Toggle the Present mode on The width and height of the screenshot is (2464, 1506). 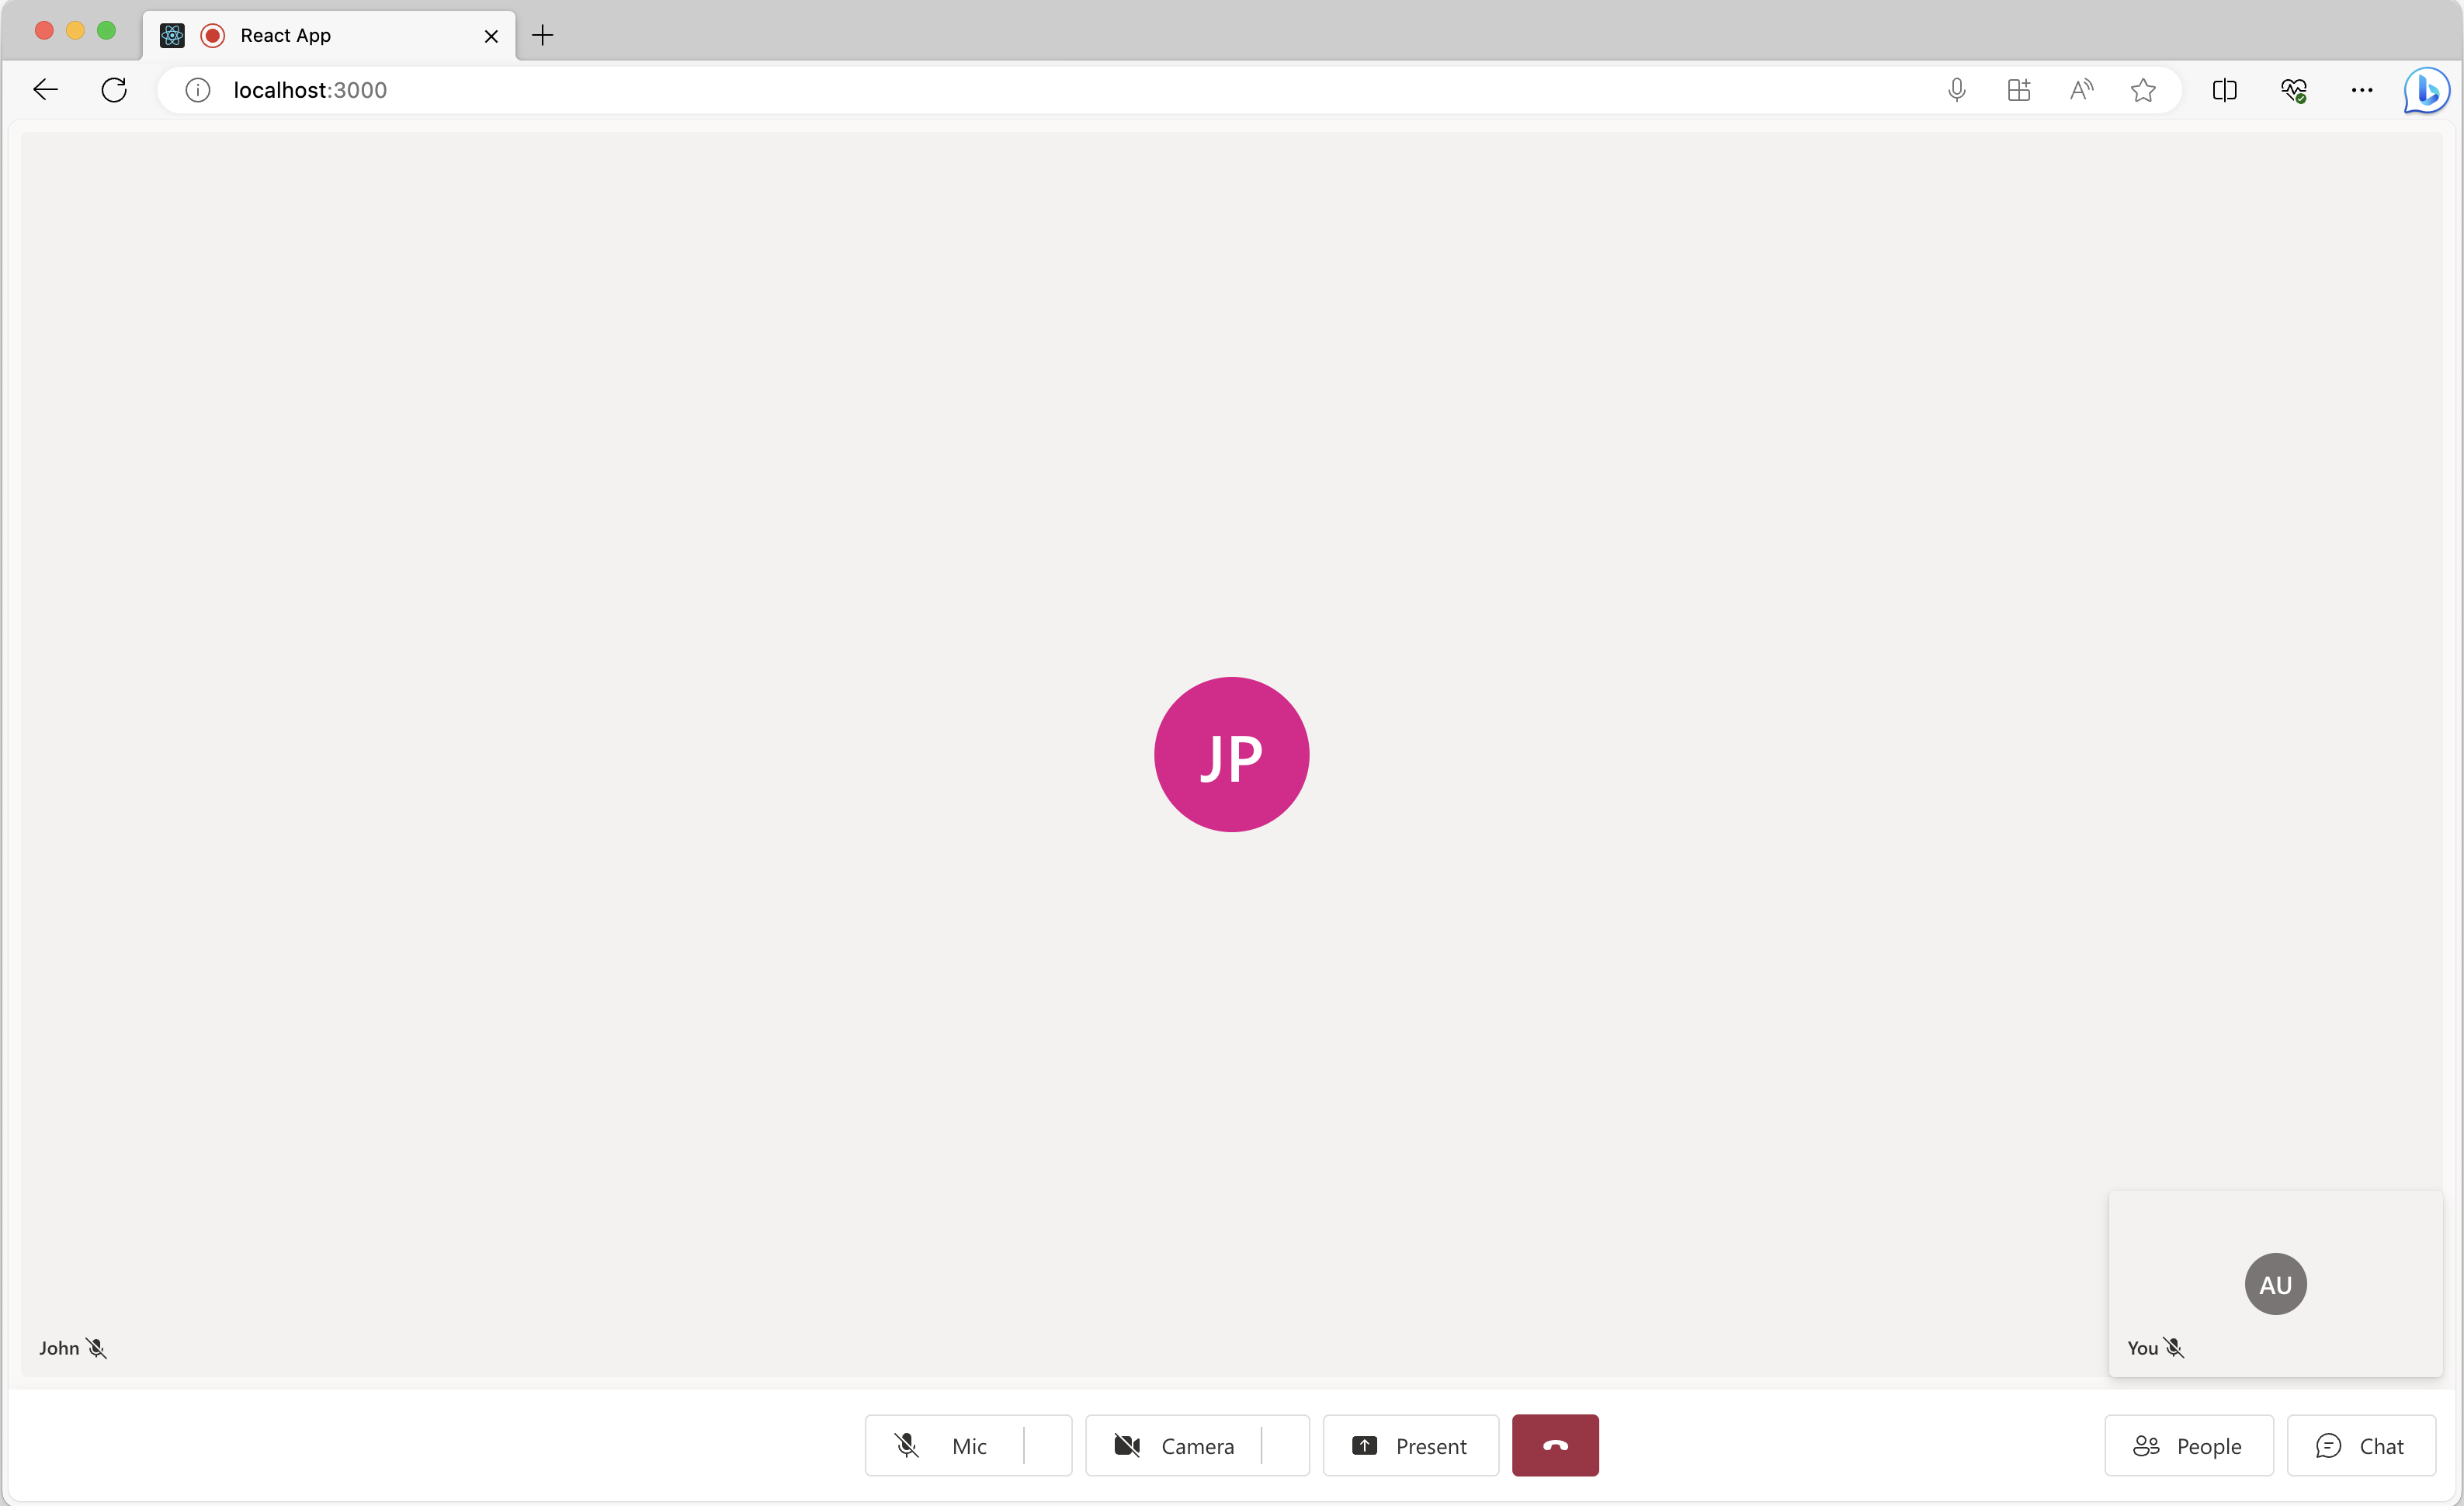pyautogui.click(x=1410, y=1445)
